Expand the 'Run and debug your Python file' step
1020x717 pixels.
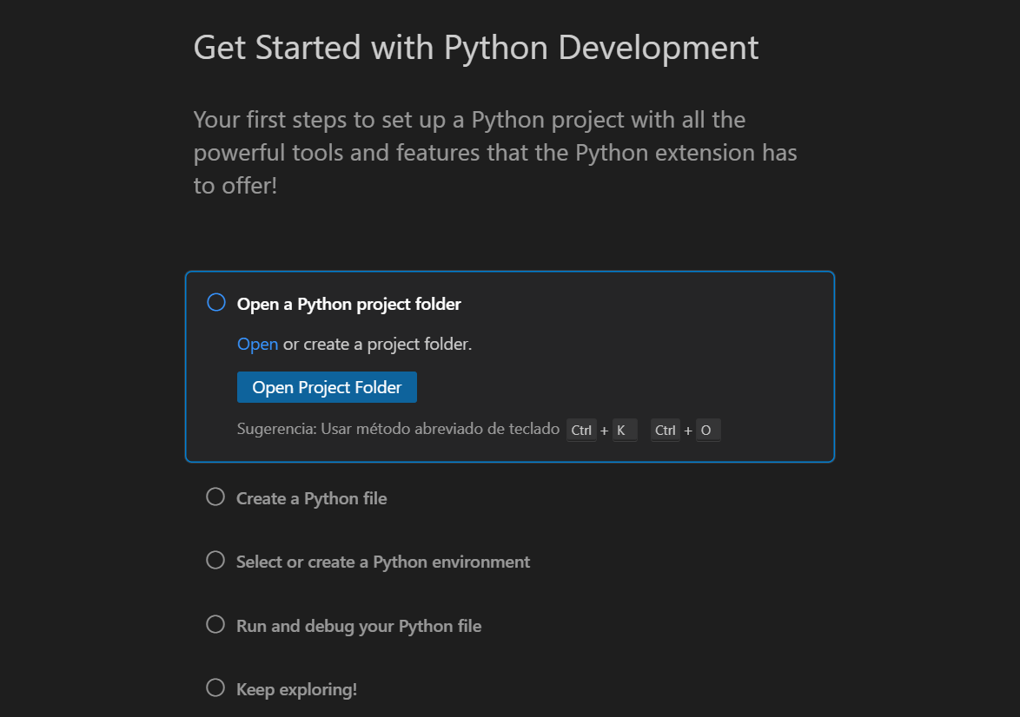click(x=359, y=626)
